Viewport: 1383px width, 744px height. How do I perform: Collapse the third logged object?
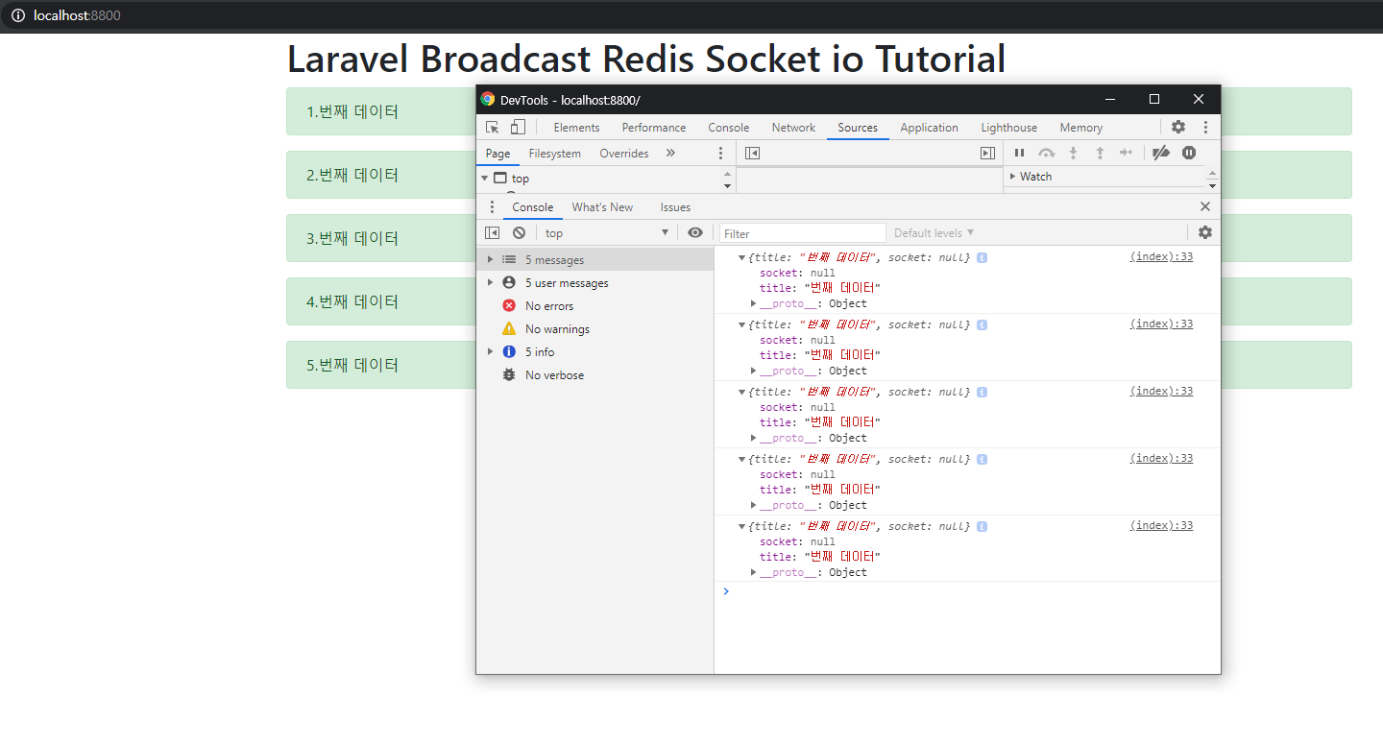(741, 392)
